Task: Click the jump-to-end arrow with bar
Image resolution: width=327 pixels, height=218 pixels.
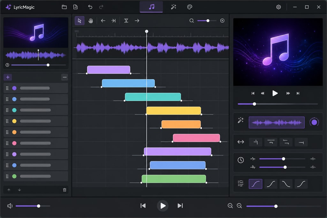Action: coord(113,21)
